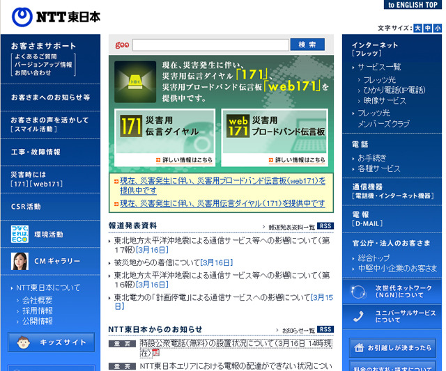
Task: Expand NTT東日本について link
Action: [x=48, y=287]
